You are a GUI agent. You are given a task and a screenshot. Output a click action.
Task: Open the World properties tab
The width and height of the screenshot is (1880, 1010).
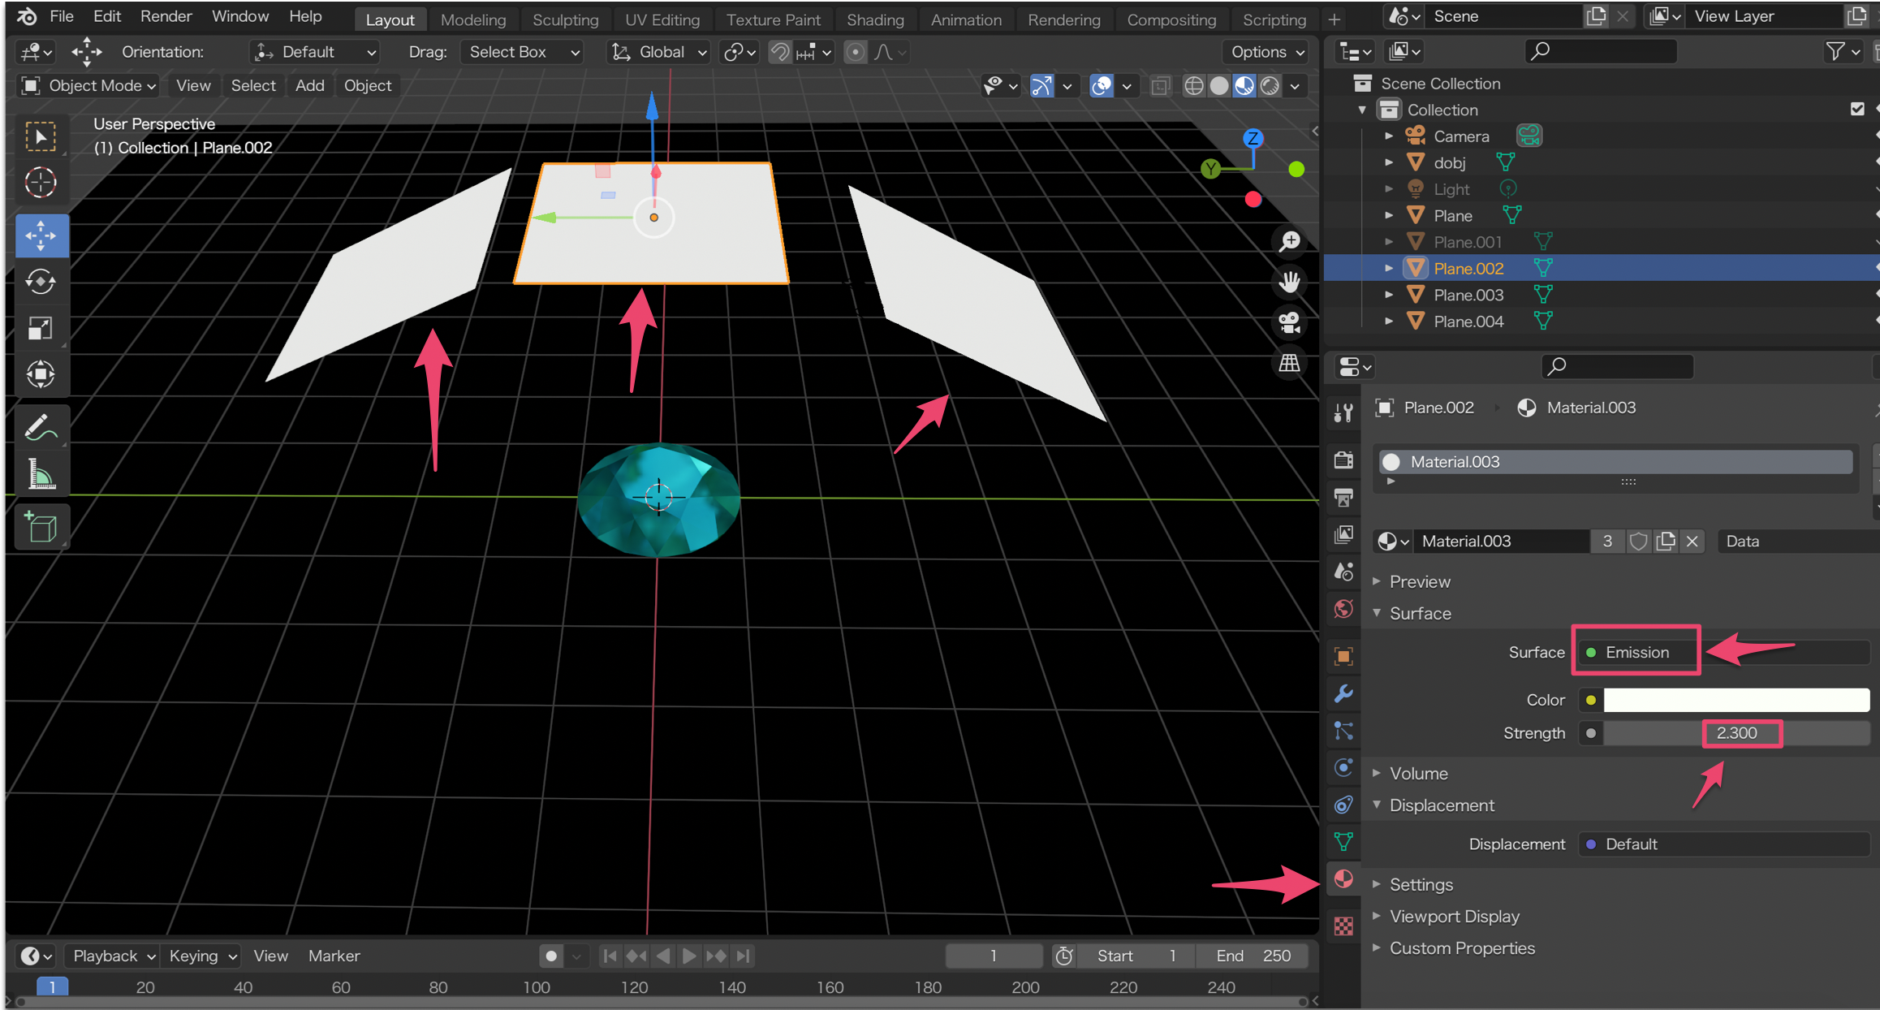(1343, 609)
